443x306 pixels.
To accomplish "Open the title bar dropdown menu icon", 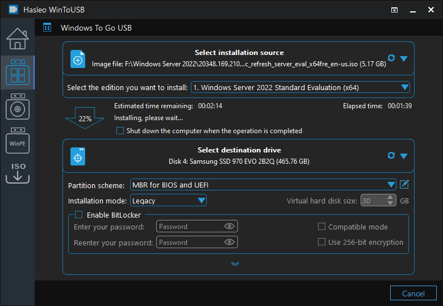I will tap(394, 10).
